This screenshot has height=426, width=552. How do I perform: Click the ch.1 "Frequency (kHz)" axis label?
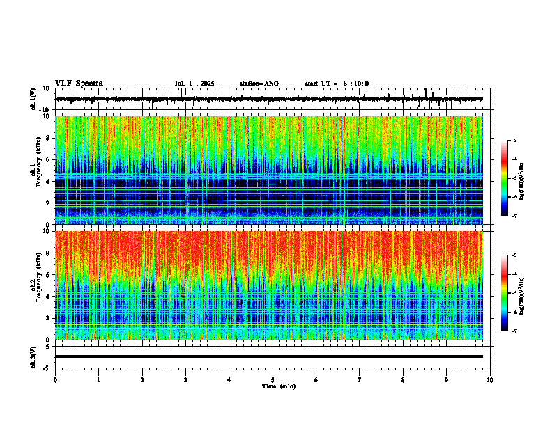coord(38,161)
